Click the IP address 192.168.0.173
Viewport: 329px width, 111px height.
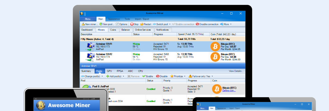pos(103,46)
